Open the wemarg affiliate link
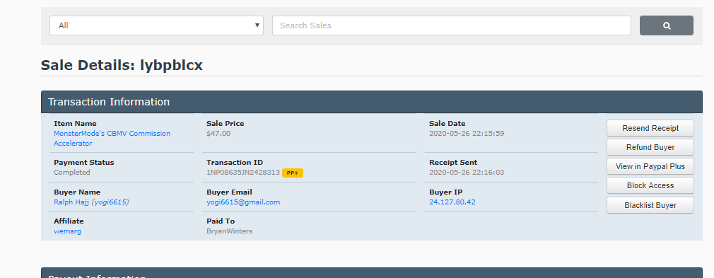714x278 pixels. point(67,231)
